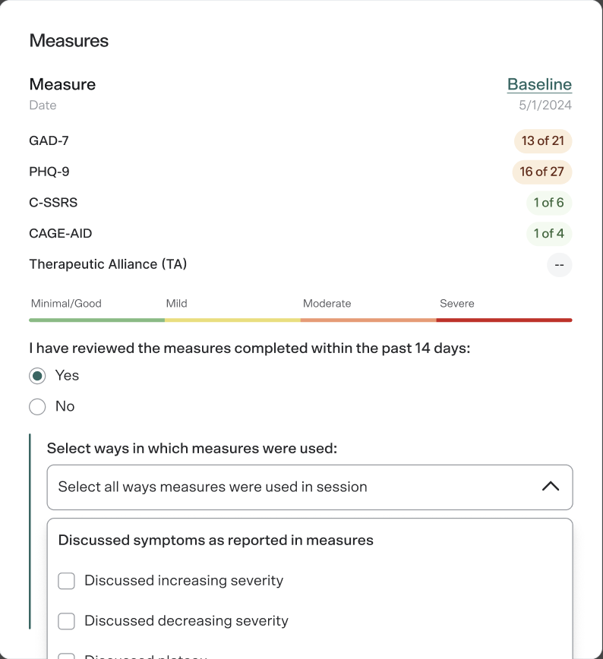Click the Measures section heading

coord(68,41)
